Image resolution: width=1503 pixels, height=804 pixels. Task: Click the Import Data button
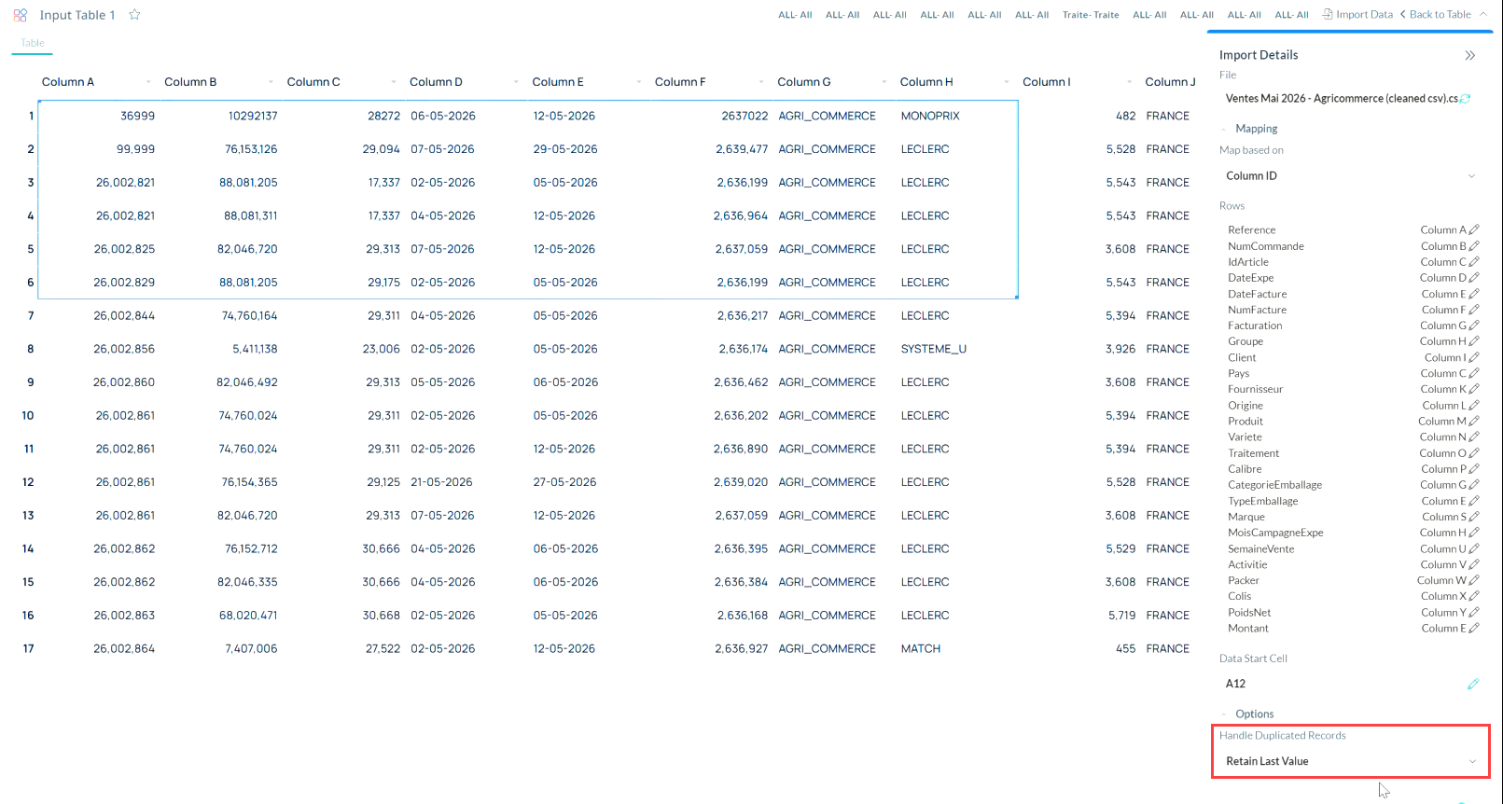(1357, 14)
